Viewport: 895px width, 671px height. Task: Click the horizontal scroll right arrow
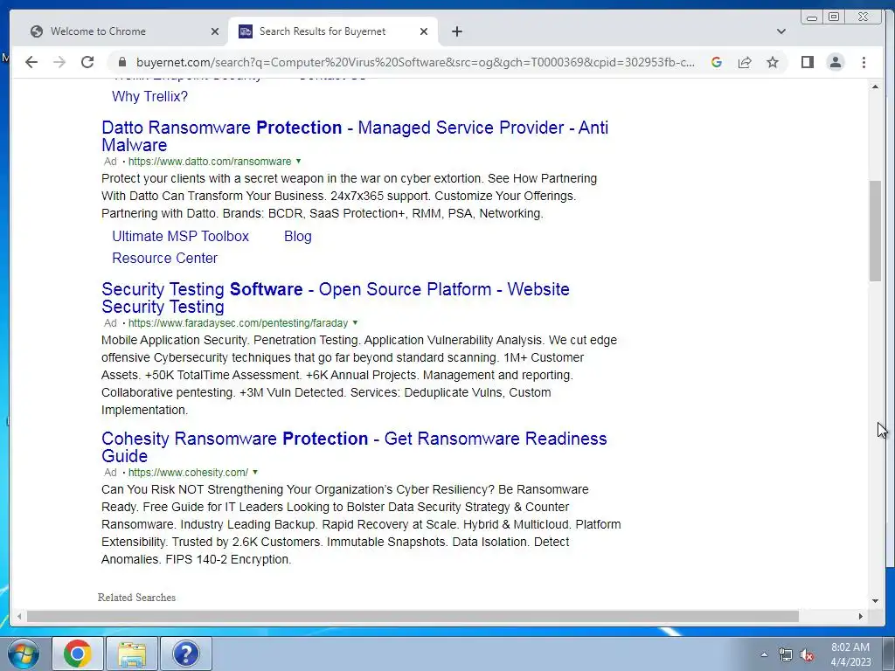click(861, 616)
